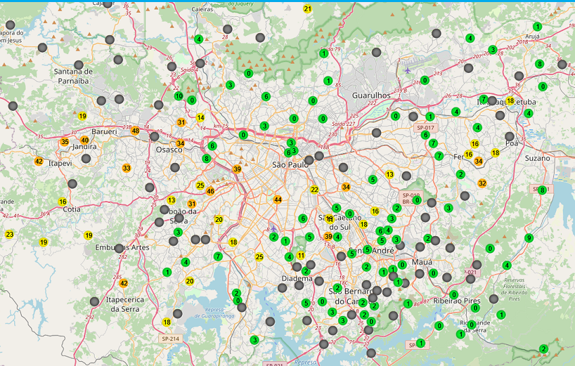Select the yellow 23 marker
Image resolution: width=575 pixels, height=366 pixels.
click(9, 235)
